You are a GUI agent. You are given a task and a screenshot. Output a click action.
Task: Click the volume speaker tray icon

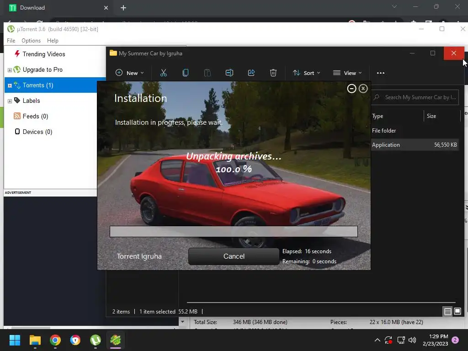click(x=412, y=340)
